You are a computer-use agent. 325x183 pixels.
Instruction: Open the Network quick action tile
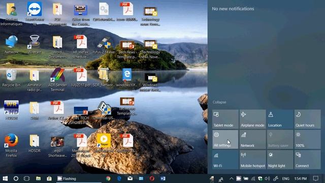click(253, 139)
